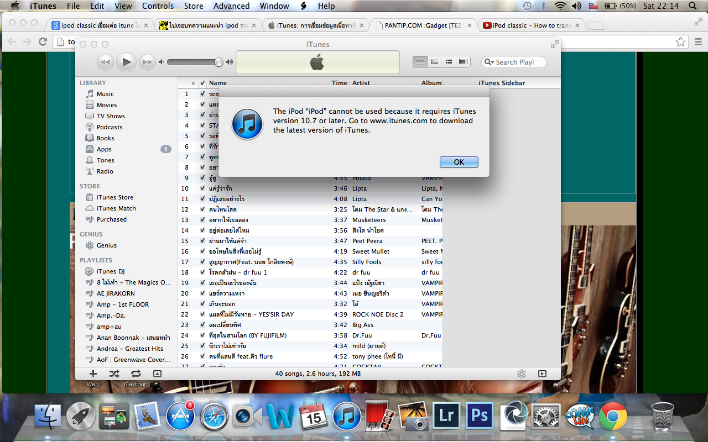The image size is (708, 442).
Task: Switch iTunes to grid view
Action: pos(449,62)
